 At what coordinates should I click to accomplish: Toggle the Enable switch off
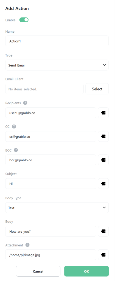click(x=24, y=20)
